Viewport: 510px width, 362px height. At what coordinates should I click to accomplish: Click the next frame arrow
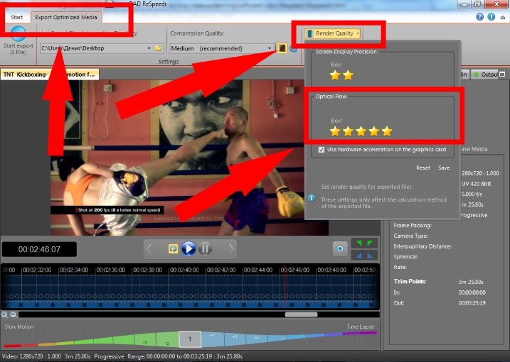pyautogui.click(x=230, y=248)
